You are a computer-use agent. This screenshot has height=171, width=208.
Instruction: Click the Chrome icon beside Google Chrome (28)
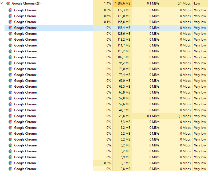tap(8, 3)
